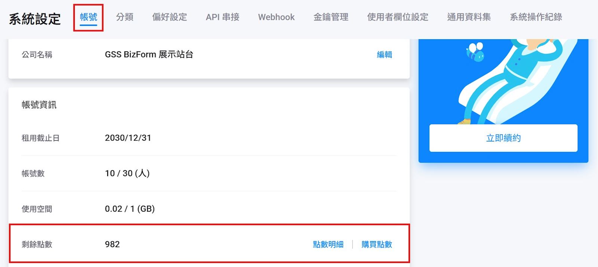Click the 帳號資訊 section heading

coord(39,105)
